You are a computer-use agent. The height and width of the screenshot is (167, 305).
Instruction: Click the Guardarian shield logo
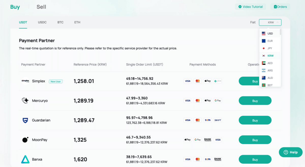25,120
